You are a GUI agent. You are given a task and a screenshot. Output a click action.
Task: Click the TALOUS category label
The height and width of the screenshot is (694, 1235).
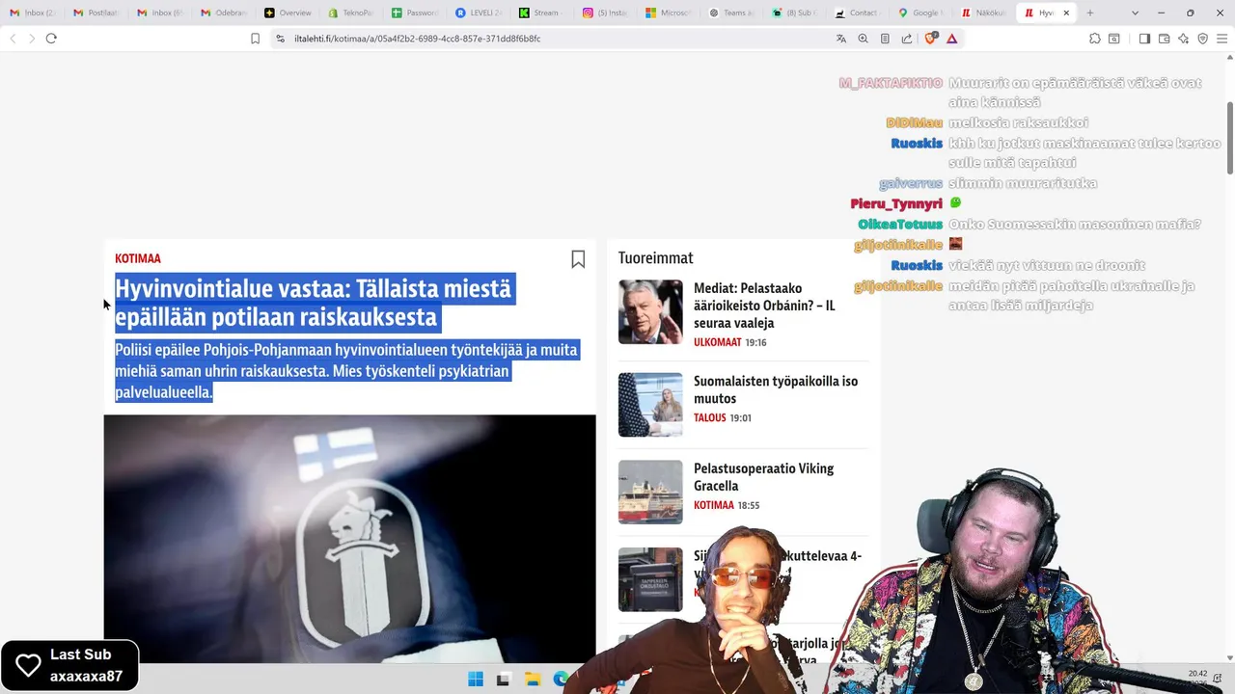pos(710,417)
